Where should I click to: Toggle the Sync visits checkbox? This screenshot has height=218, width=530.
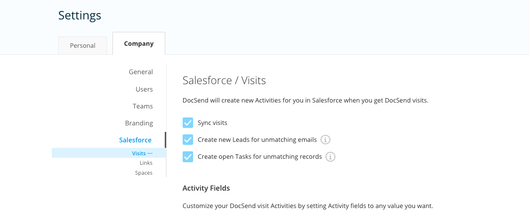pyautogui.click(x=188, y=123)
